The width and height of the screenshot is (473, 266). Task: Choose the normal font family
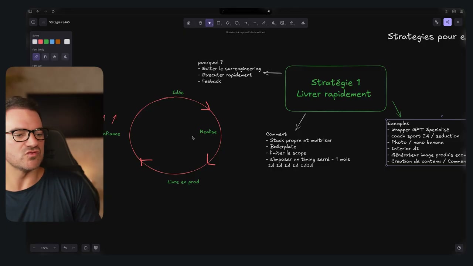click(45, 57)
